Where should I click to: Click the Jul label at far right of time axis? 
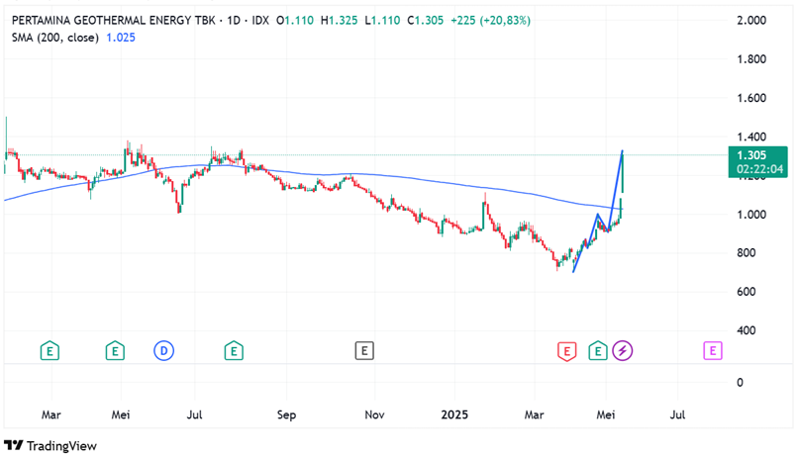pyautogui.click(x=677, y=414)
